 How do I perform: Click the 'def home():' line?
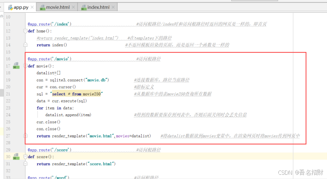click(x=40, y=31)
